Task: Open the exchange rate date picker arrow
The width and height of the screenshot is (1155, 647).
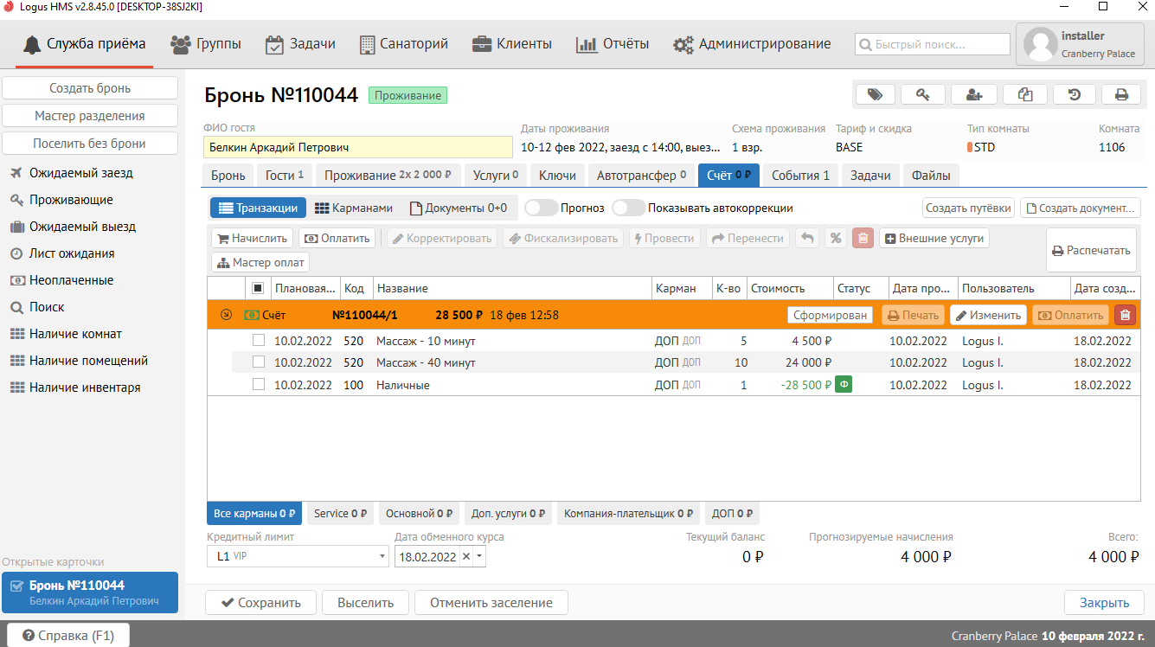Action: tap(480, 557)
